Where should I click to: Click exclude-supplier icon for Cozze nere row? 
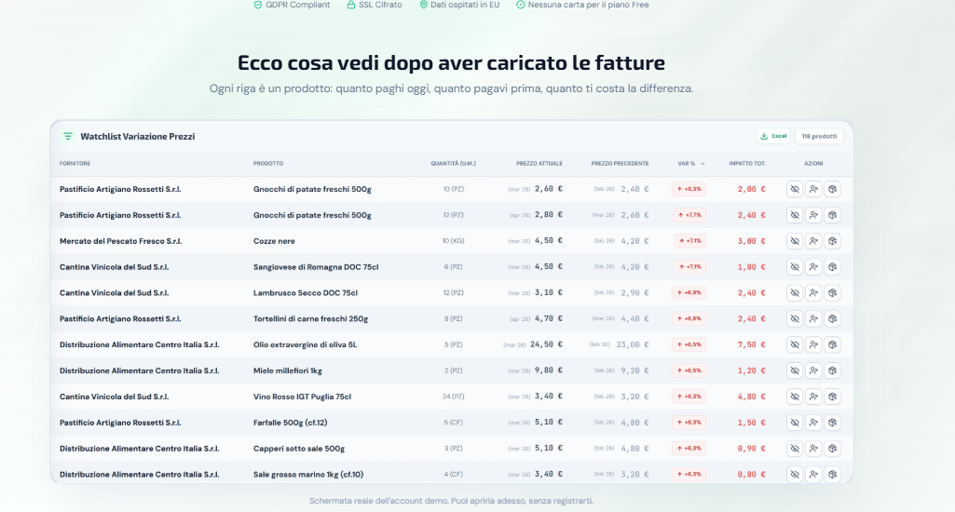pos(813,241)
